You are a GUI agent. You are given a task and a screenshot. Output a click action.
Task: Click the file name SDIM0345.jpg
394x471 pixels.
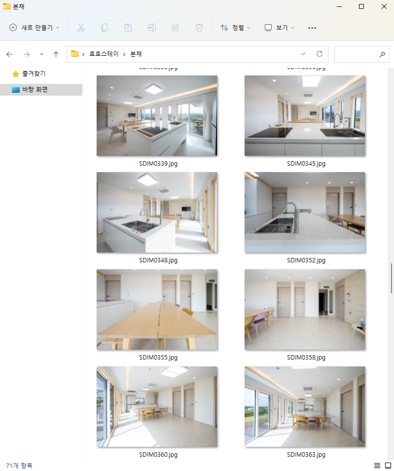click(306, 164)
